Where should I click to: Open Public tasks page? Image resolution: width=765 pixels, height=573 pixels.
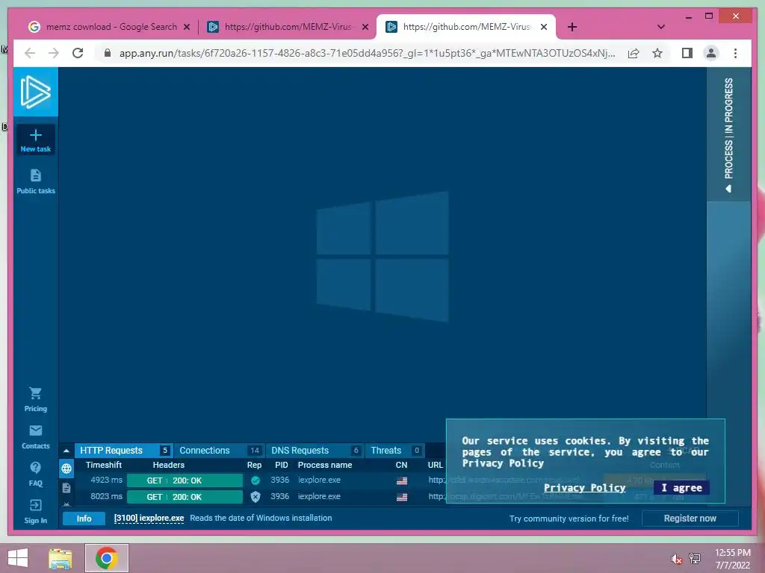click(x=36, y=182)
